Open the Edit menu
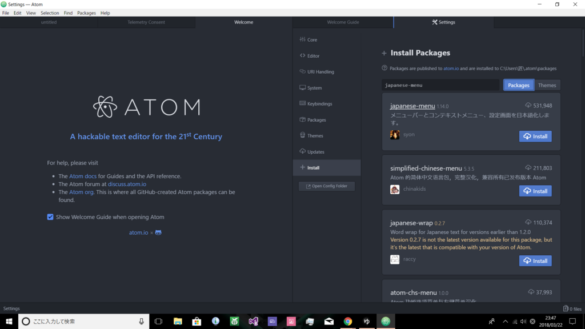The image size is (585, 329). click(18, 13)
